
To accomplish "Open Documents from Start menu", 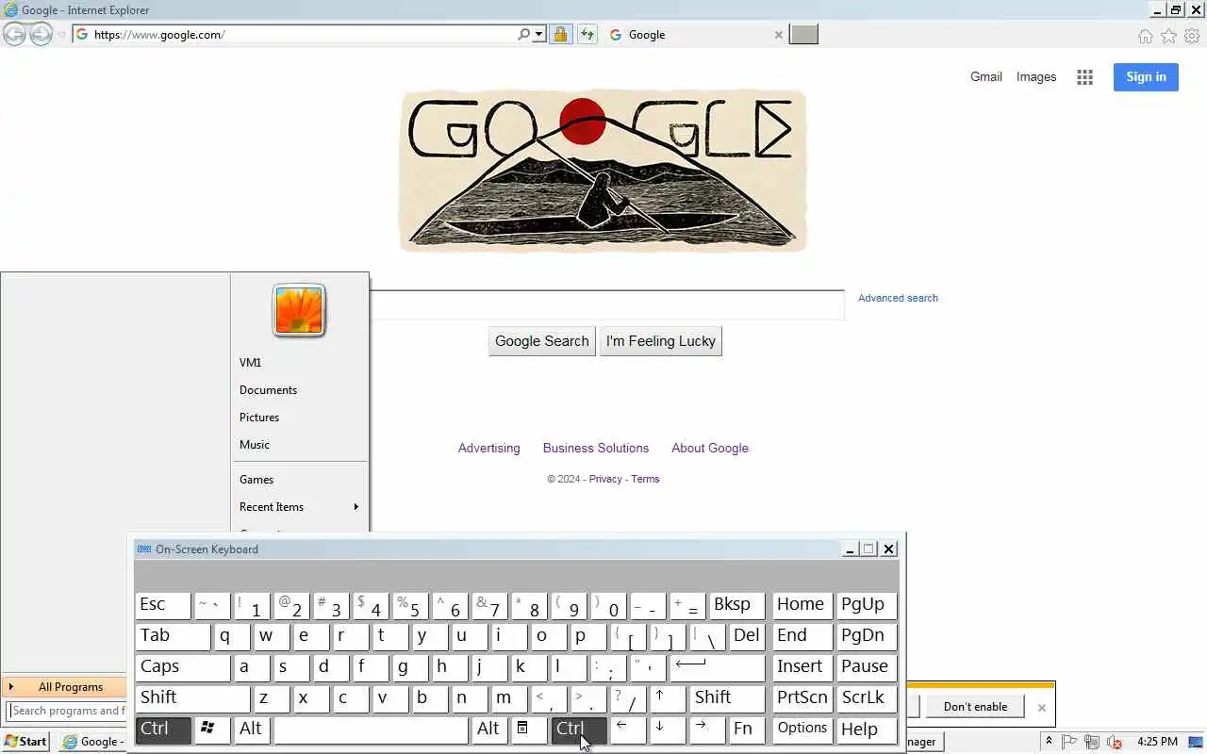I will click(299, 390).
